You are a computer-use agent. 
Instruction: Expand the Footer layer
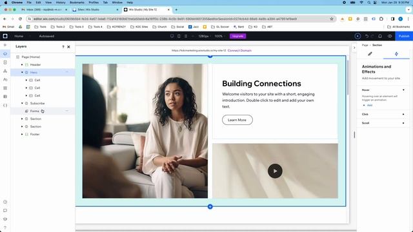[22, 134]
